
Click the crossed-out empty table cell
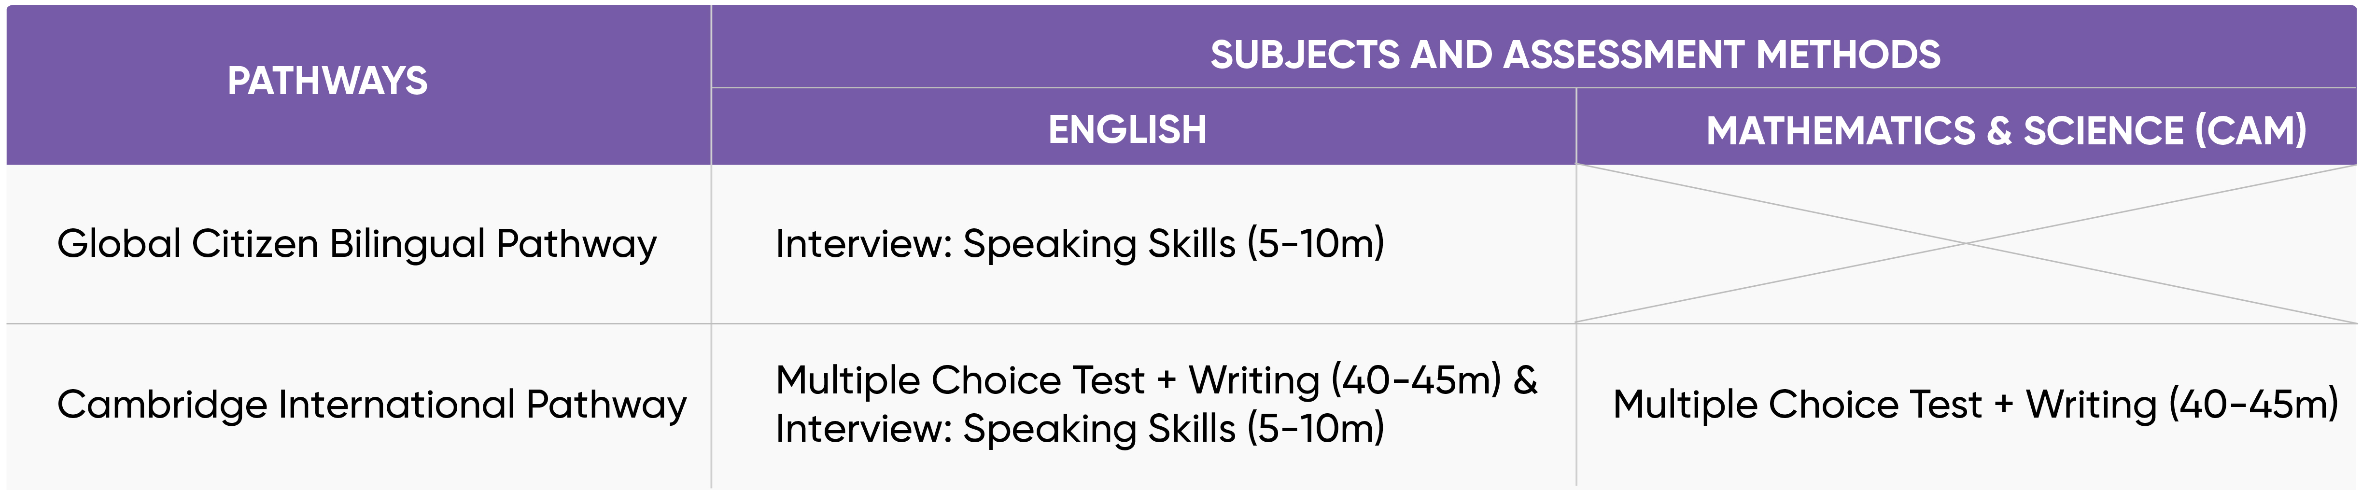coord(1965,244)
